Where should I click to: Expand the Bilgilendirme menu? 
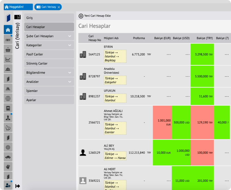pos(70,73)
